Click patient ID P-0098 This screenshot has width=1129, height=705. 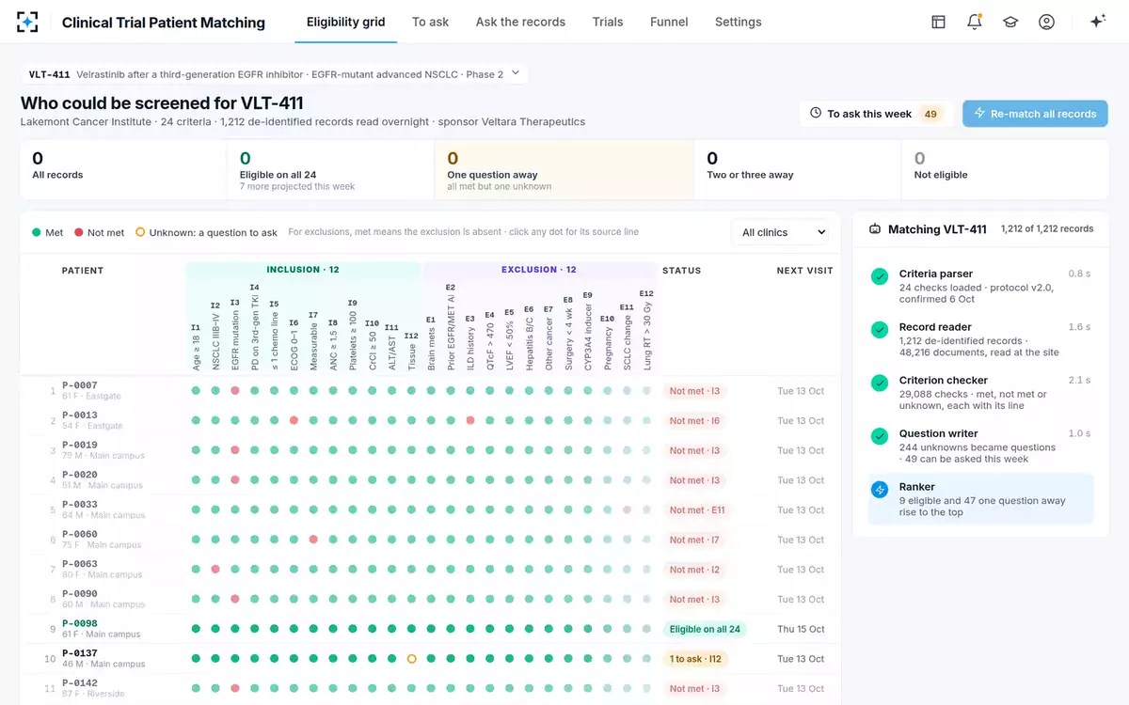(x=80, y=623)
